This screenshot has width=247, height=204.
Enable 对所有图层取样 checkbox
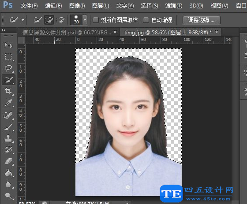(96, 20)
